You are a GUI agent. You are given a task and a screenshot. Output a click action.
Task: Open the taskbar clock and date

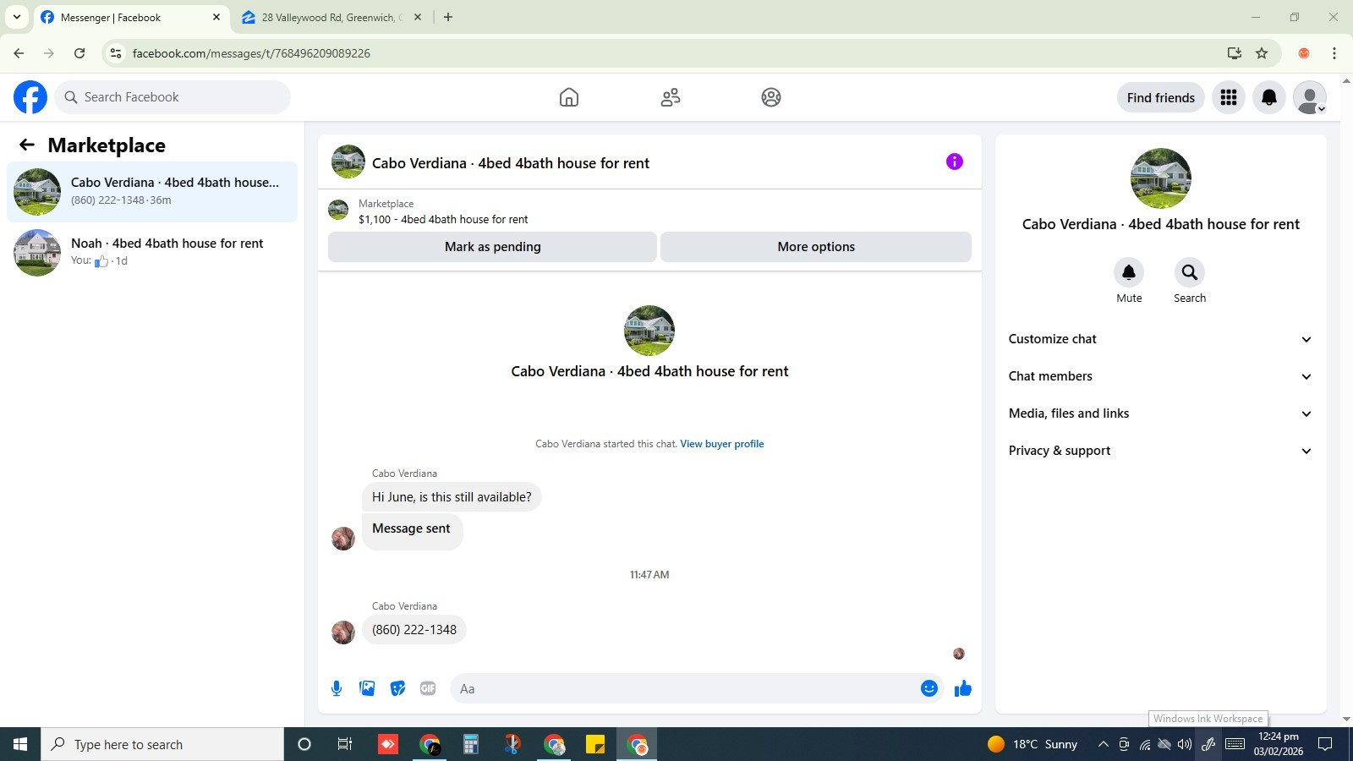pyautogui.click(x=1279, y=744)
